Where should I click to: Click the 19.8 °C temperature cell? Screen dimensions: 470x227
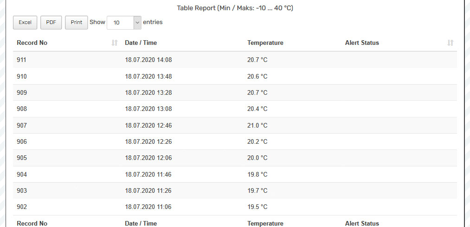(257, 174)
